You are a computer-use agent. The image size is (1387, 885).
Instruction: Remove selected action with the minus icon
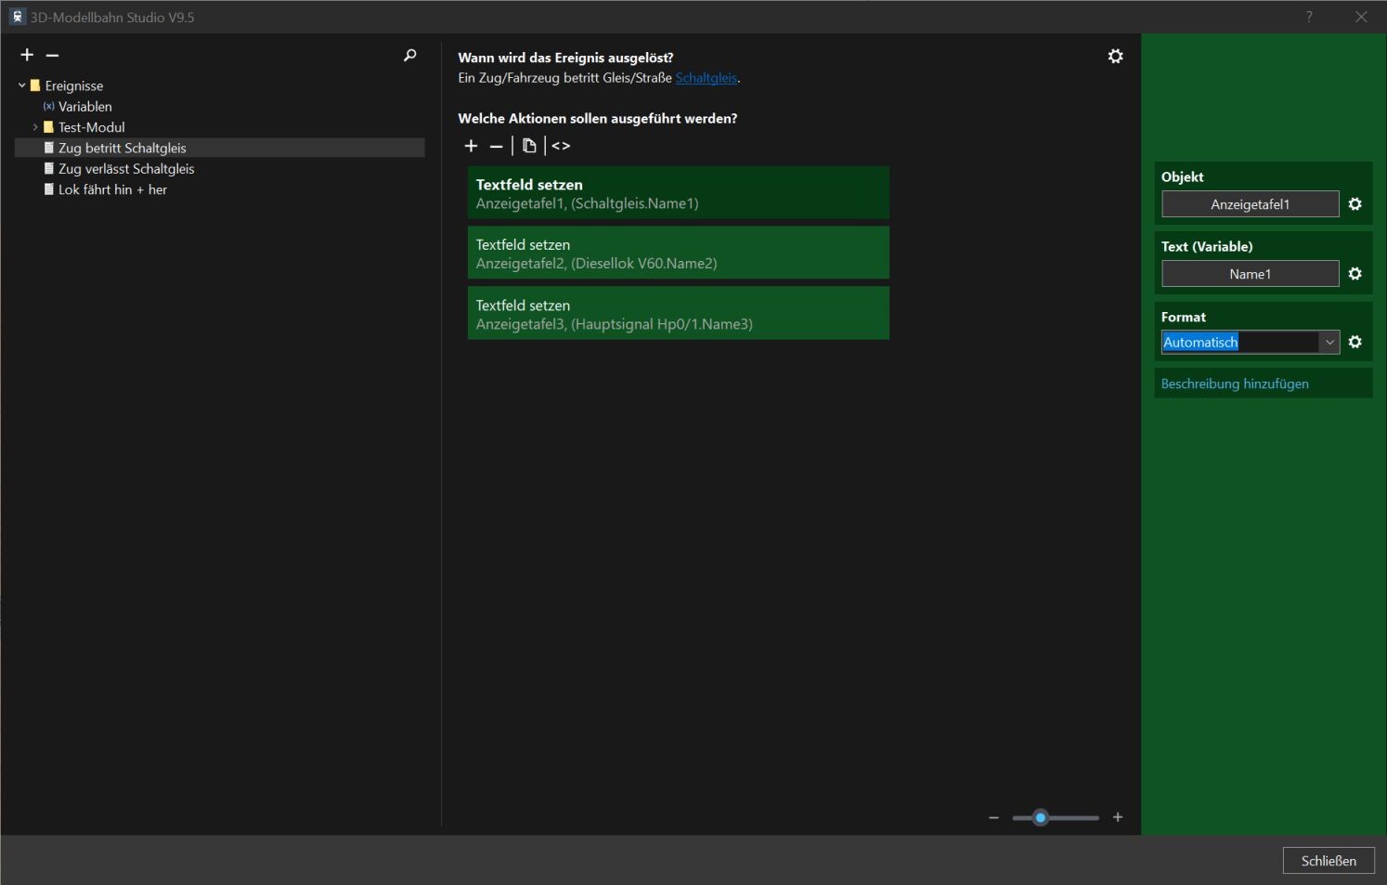[496, 146]
